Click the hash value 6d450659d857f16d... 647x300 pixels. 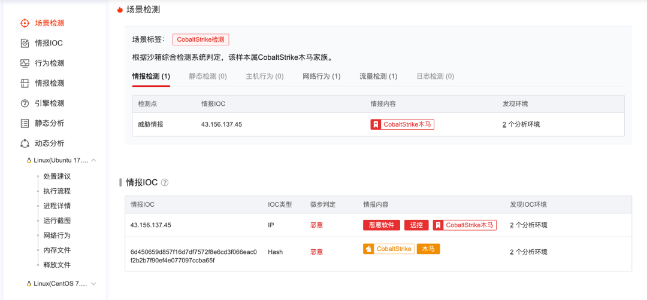[x=194, y=256]
